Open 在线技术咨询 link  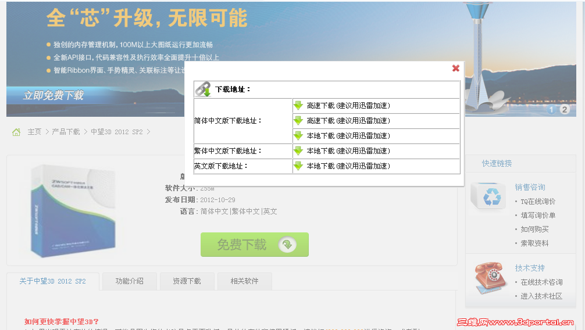pos(541,282)
